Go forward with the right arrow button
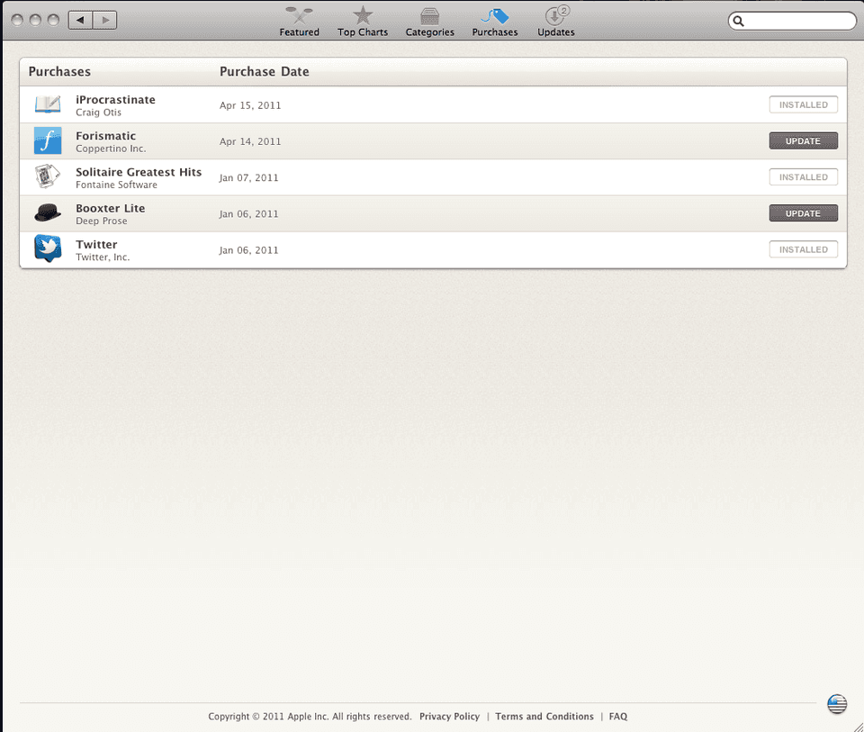Viewport: 864px width, 732px height. [104, 21]
